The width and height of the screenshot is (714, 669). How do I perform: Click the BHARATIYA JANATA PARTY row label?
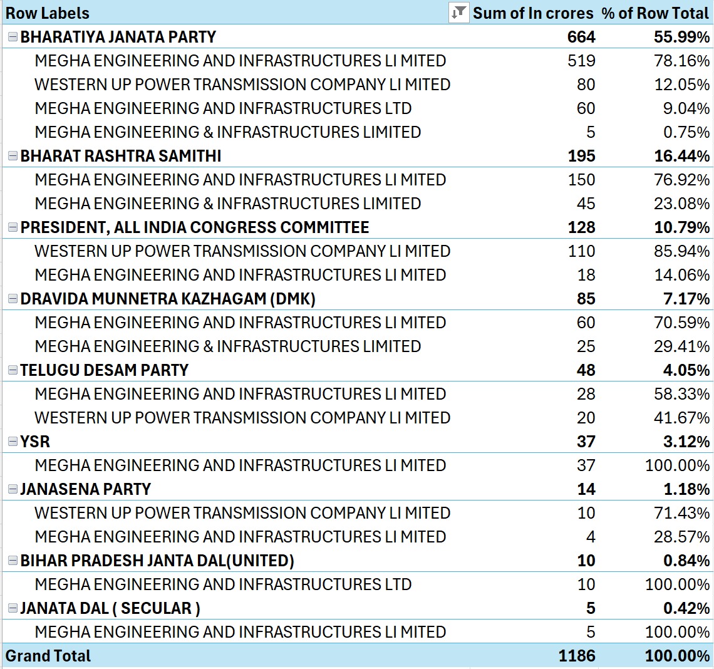pyautogui.click(x=118, y=37)
